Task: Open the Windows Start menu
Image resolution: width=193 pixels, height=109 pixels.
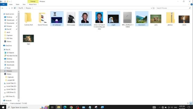Action: click(x=3, y=107)
